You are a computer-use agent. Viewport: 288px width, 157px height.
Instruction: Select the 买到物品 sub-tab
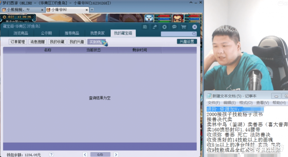click(x=96, y=42)
